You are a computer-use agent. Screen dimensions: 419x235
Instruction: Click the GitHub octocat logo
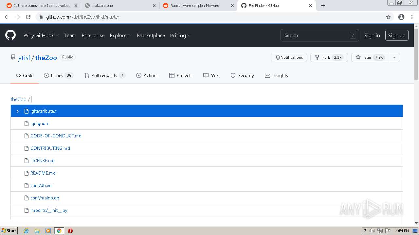point(10,35)
